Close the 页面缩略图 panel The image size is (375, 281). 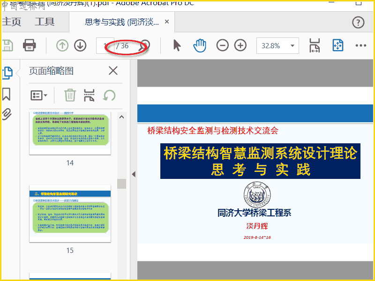[113, 71]
